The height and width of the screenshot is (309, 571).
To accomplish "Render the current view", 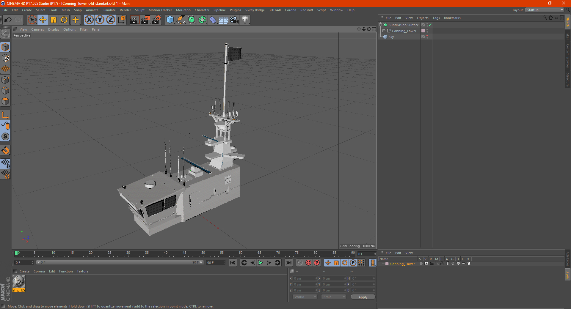I will [x=134, y=20].
